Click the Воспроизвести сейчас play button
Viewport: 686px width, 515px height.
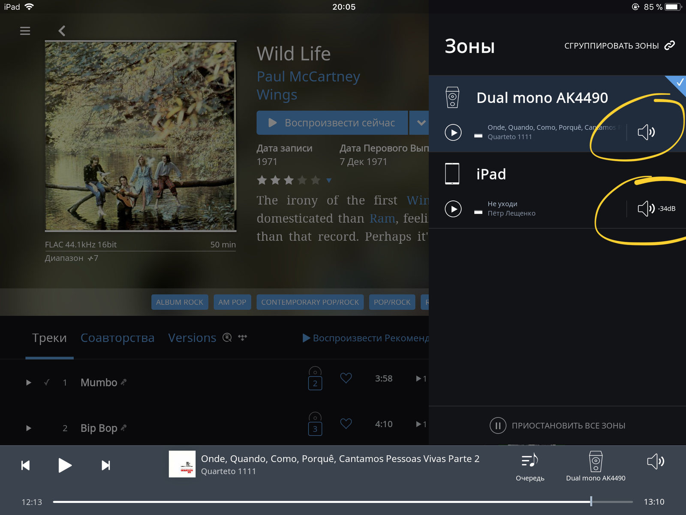point(332,123)
